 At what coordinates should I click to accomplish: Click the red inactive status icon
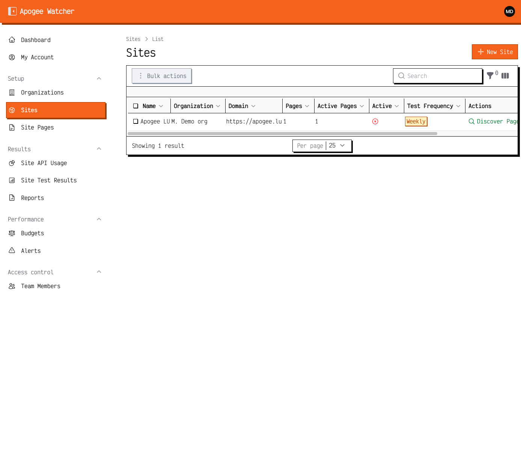pyautogui.click(x=375, y=122)
